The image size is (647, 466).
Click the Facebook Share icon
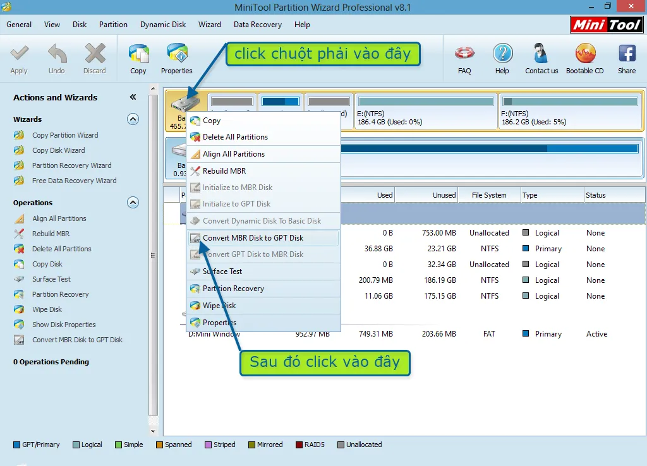(x=627, y=54)
